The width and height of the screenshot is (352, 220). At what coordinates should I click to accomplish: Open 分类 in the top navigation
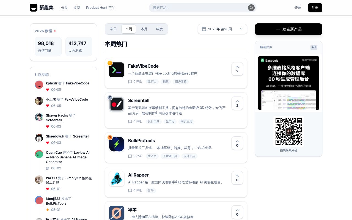tap(64, 8)
